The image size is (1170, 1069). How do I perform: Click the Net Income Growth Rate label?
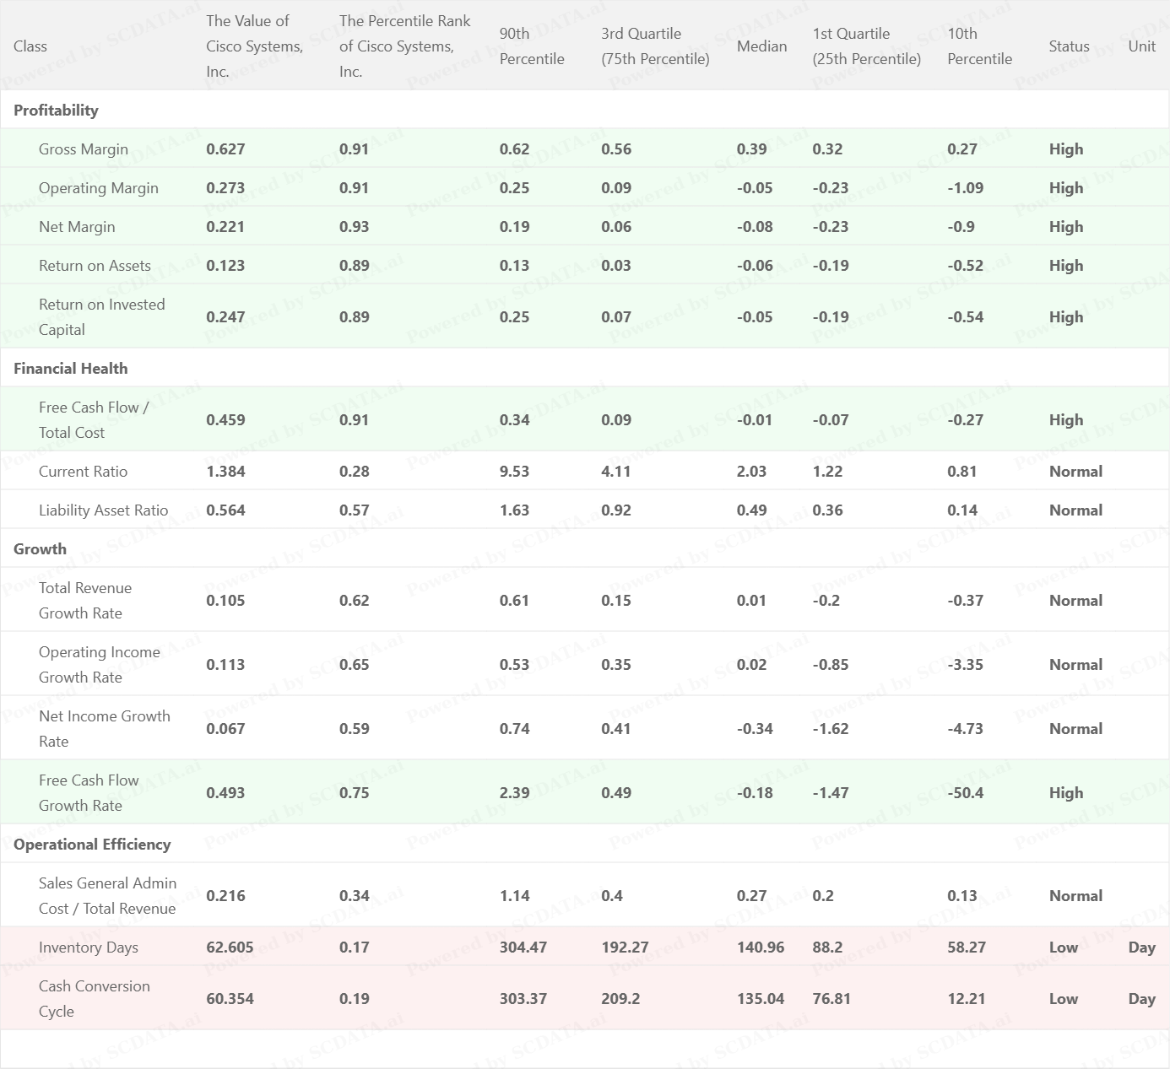pyautogui.click(x=105, y=729)
